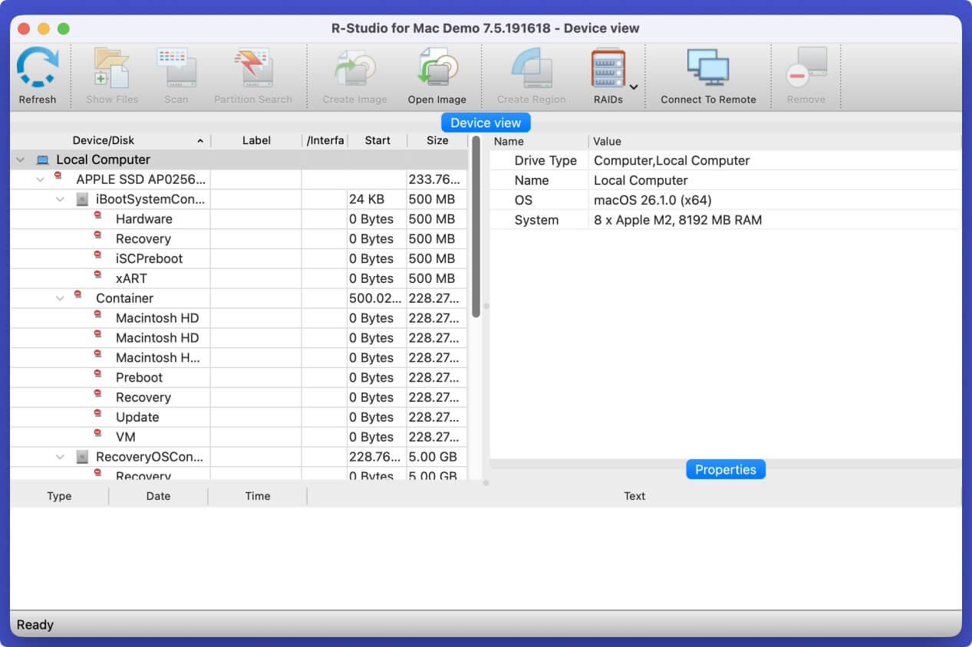Open Image from the toolbar

point(437,69)
